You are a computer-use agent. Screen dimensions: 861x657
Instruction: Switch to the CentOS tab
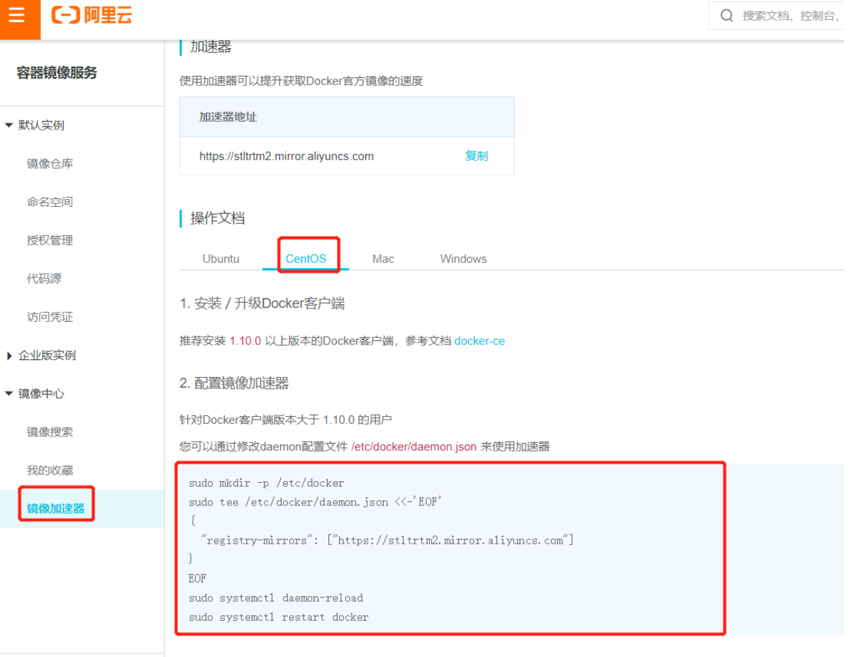[x=306, y=259]
